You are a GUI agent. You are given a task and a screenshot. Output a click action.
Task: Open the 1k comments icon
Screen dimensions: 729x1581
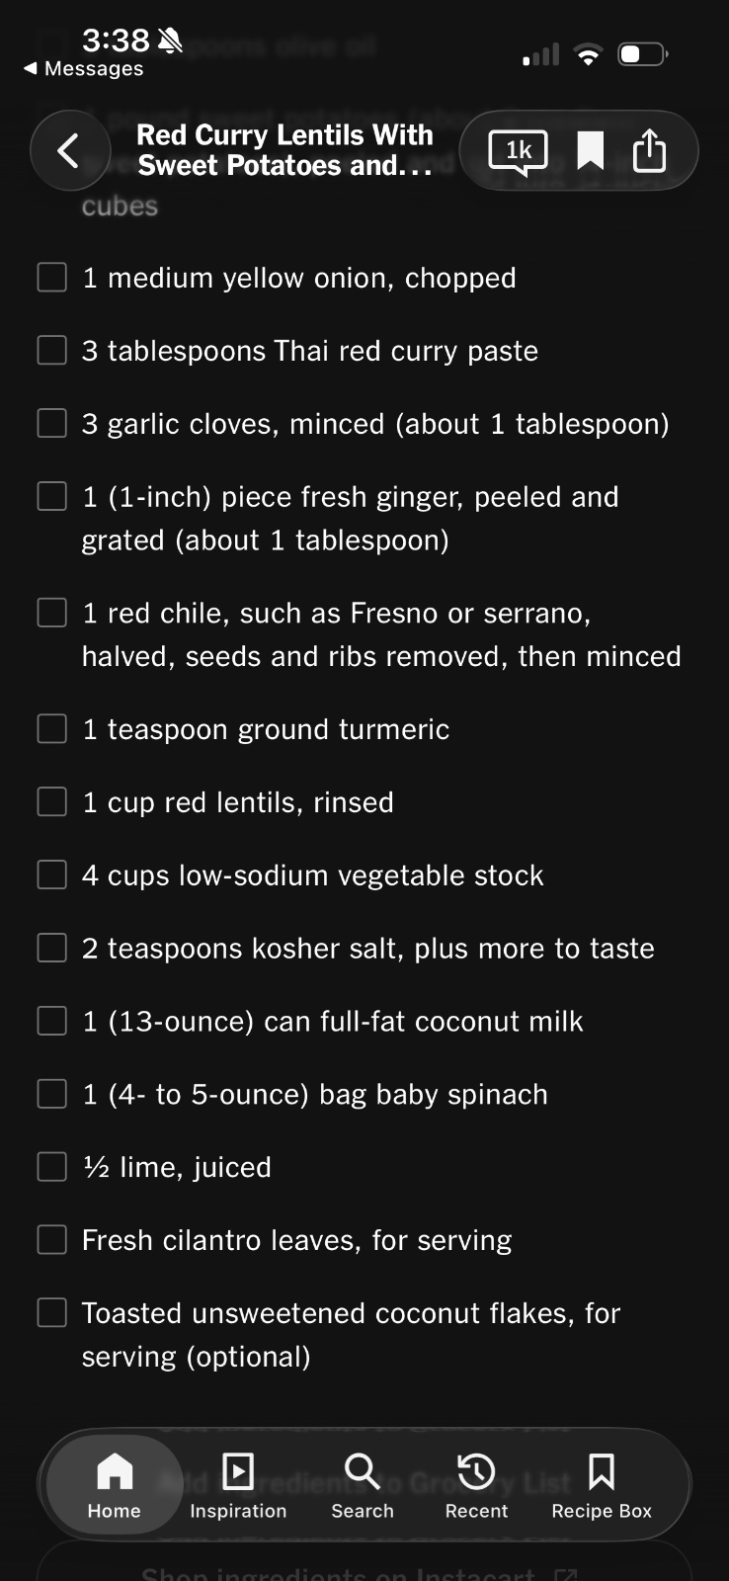[x=519, y=151]
